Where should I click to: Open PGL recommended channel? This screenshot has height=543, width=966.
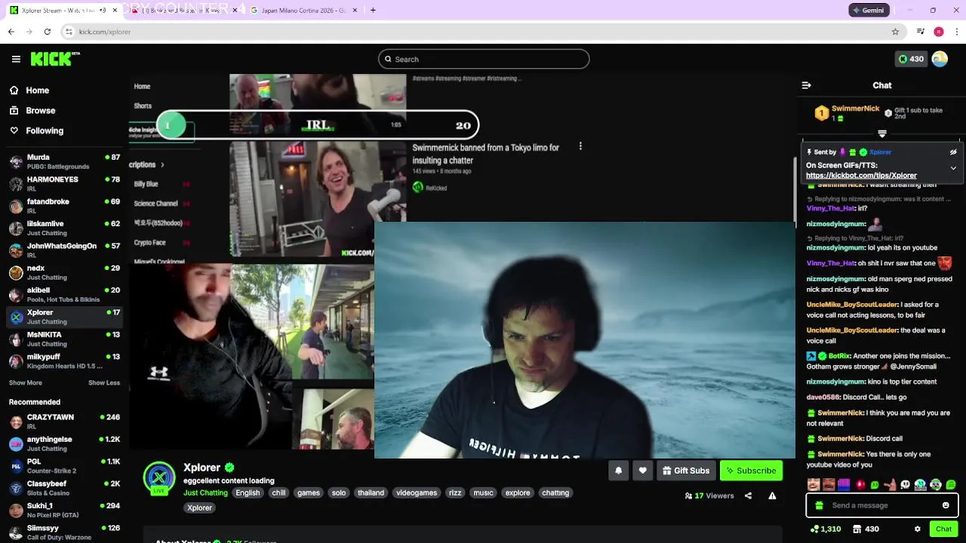(64, 466)
